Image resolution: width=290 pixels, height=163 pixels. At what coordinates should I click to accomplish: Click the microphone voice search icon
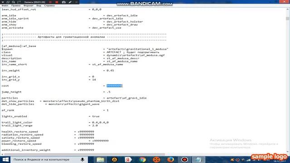[x=82, y=159]
